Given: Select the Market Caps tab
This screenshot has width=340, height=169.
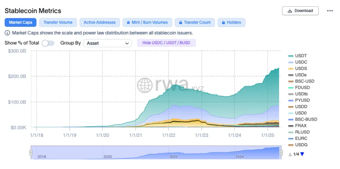Looking at the screenshot, I should 21,22.
